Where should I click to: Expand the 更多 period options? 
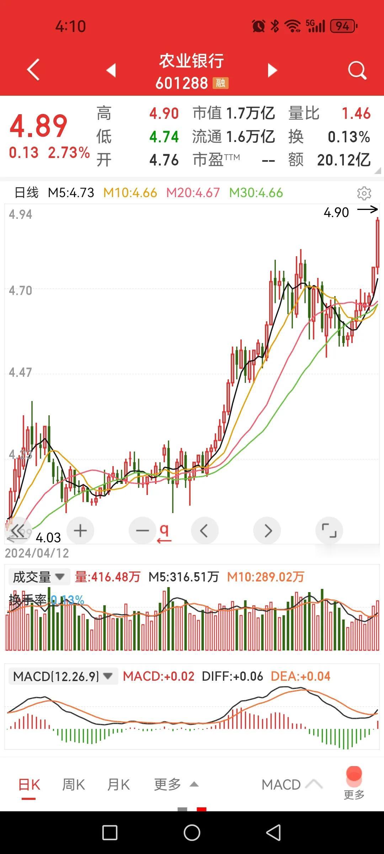(176, 785)
